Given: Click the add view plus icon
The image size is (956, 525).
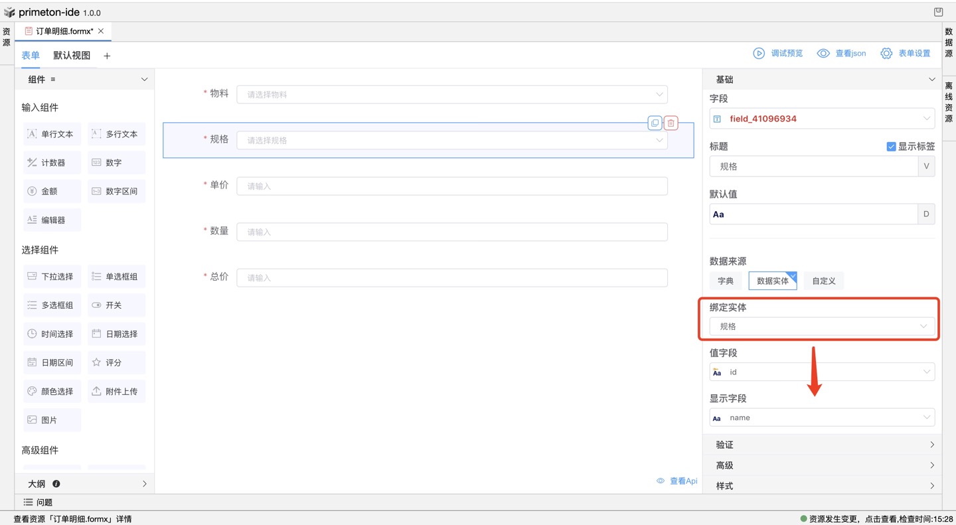Looking at the screenshot, I should click(107, 56).
